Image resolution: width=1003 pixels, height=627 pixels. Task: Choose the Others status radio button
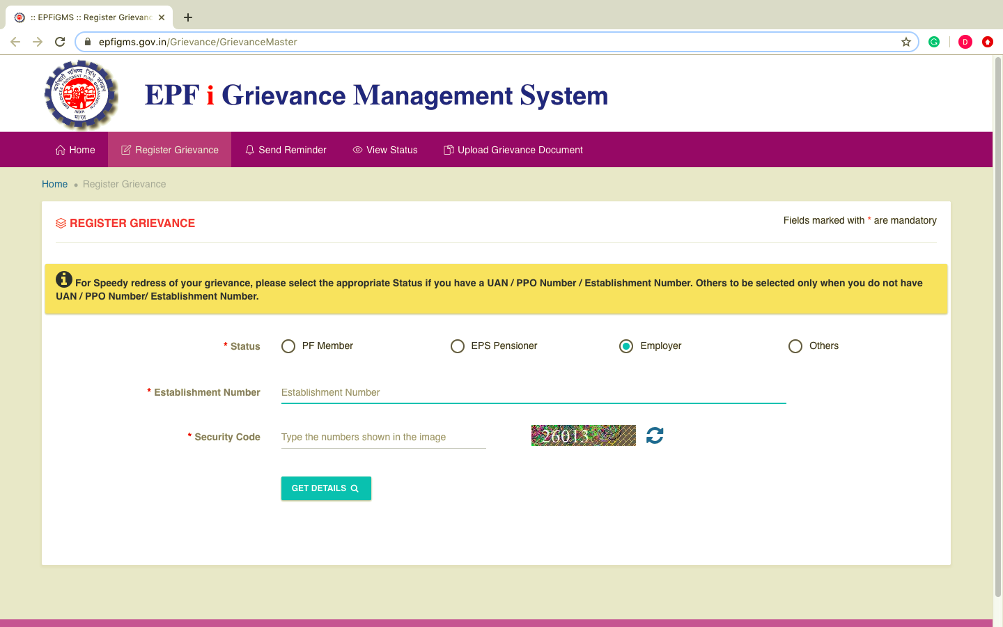pos(795,346)
